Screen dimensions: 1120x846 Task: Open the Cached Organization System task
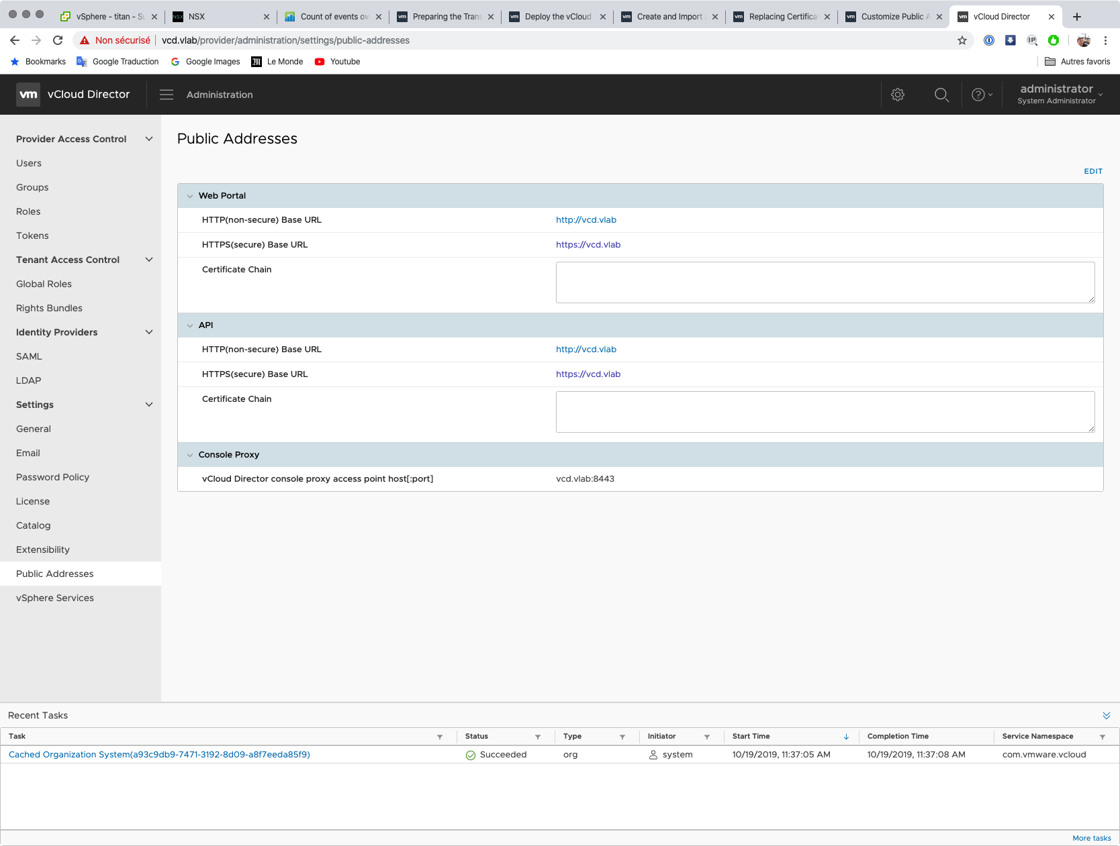point(159,755)
